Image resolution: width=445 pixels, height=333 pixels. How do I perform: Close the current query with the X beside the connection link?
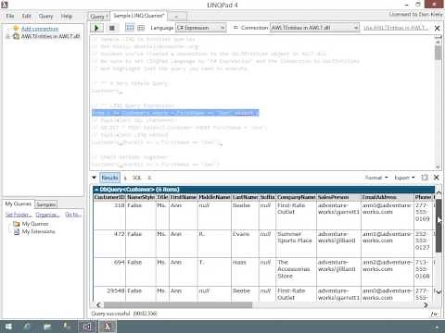[x=437, y=29]
